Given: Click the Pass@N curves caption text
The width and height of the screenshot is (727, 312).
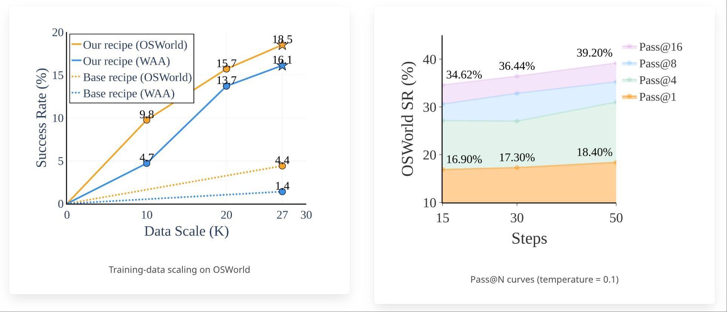Looking at the screenshot, I should pos(544,280).
